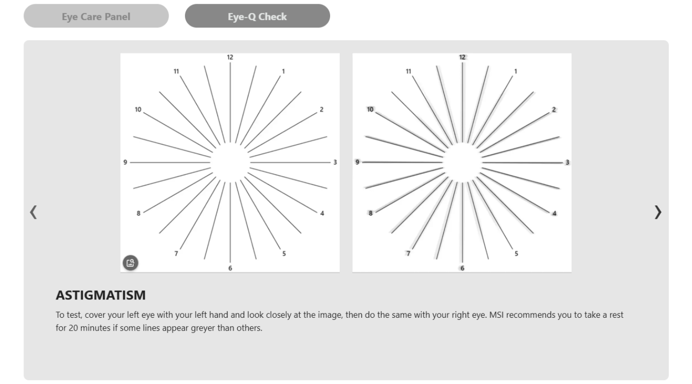
Task: Go to previous test with left chevron
Action: pyautogui.click(x=33, y=211)
